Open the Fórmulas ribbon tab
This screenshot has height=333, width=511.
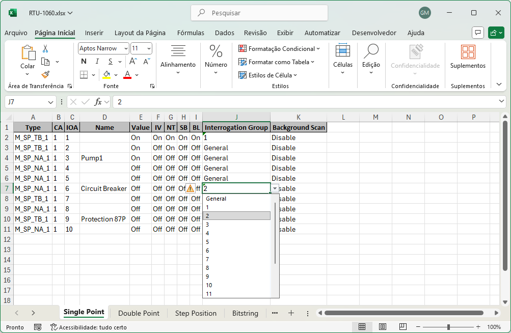pos(191,33)
